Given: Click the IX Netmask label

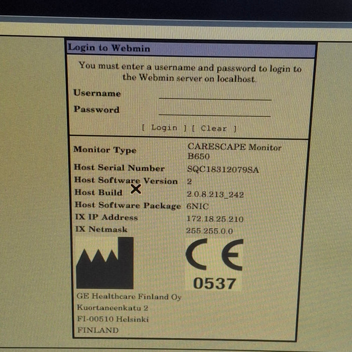Looking at the screenshot, I should coord(102,229).
